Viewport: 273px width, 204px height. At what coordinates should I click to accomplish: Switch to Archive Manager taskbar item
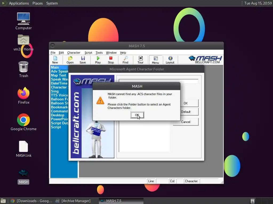[x=73, y=201]
